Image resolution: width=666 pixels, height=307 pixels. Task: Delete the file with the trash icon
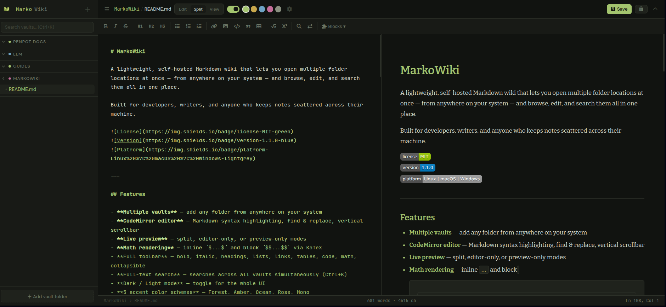coord(641,9)
